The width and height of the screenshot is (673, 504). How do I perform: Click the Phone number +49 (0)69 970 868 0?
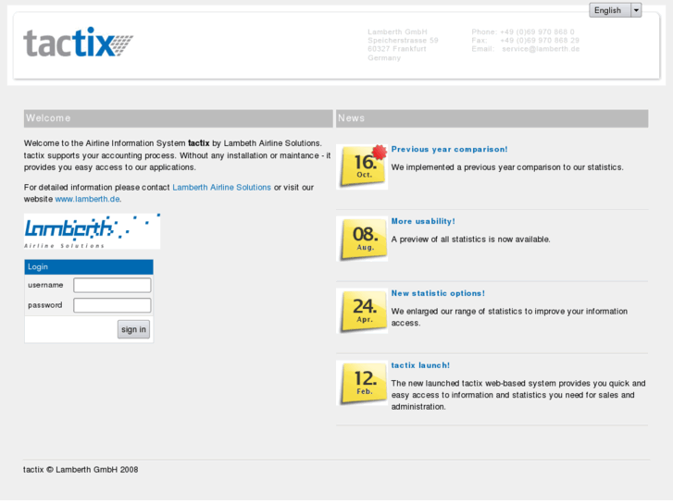coord(537,31)
